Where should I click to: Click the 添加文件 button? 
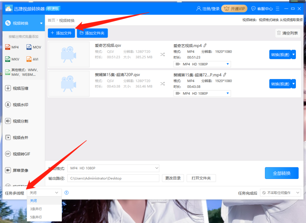tap(61, 33)
